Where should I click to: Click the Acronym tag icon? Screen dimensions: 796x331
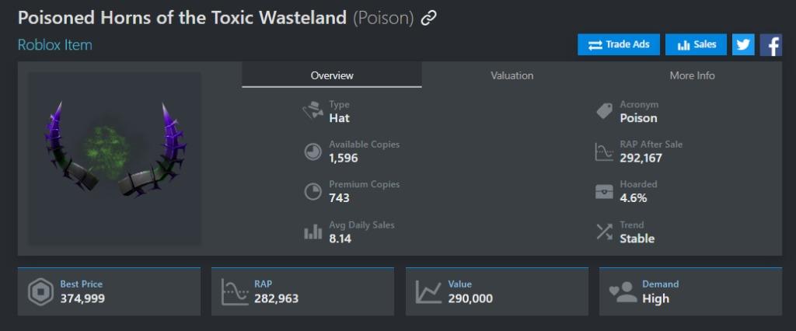(x=604, y=111)
